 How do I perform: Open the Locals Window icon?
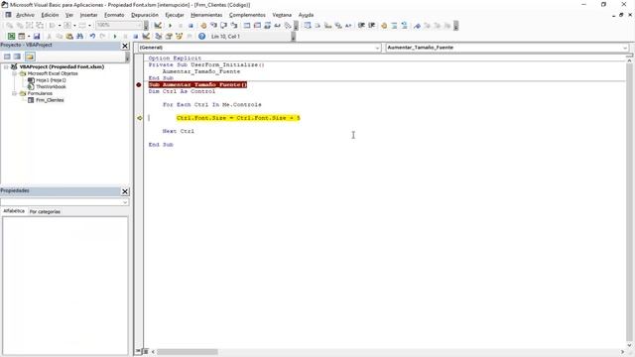click(247, 26)
